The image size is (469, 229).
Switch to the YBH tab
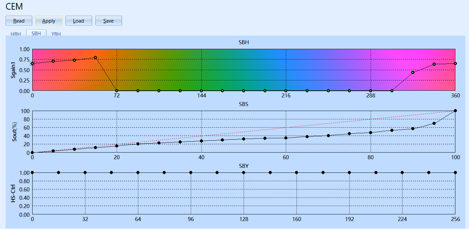tap(56, 34)
